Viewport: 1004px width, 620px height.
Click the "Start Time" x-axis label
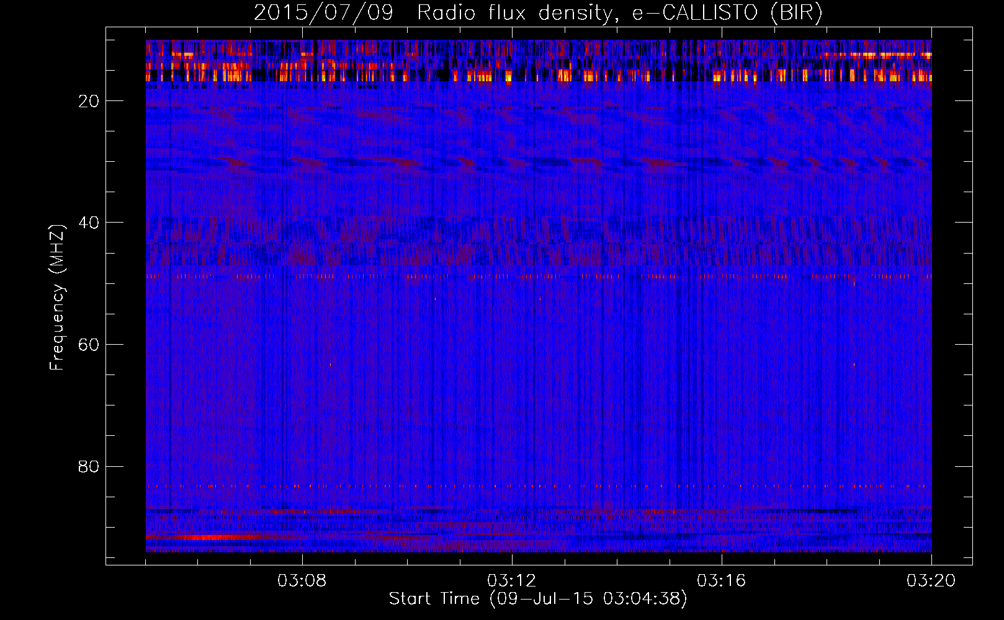(x=434, y=599)
